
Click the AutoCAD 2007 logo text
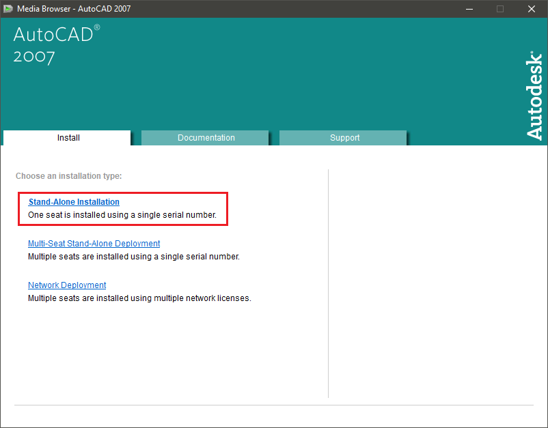tap(57, 44)
